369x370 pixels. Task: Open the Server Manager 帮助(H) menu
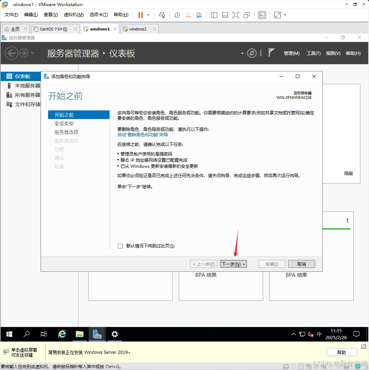point(353,53)
